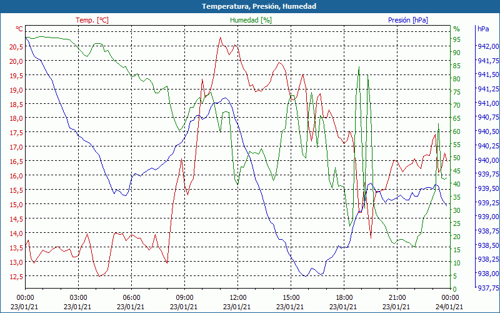Click the '940,25' pressure axis tick

click(x=488, y=146)
